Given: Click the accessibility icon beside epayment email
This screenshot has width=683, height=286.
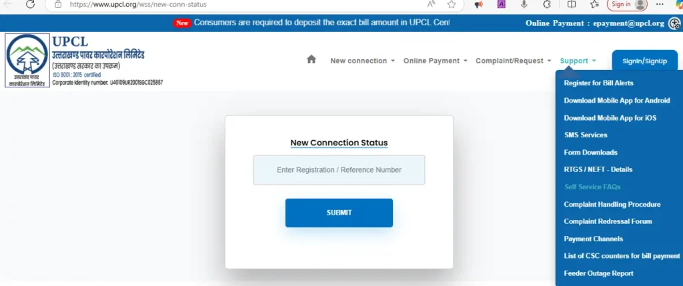Looking at the screenshot, I should pos(674,23).
